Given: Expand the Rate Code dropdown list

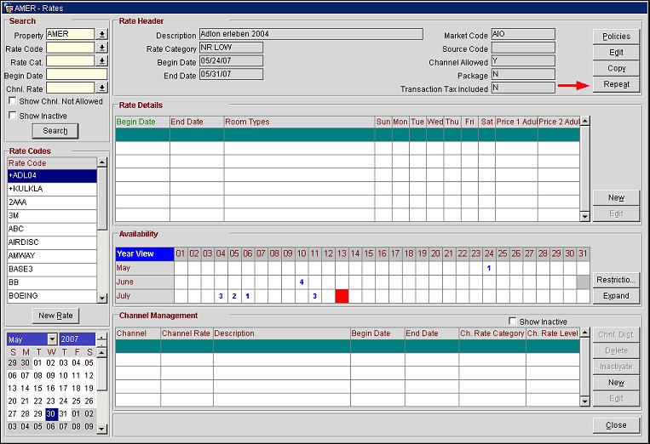Looking at the screenshot, I should [x=101, y=48].
